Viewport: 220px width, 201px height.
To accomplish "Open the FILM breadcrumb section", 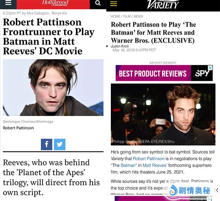I will pyautogui.click(x=127, y=17).
